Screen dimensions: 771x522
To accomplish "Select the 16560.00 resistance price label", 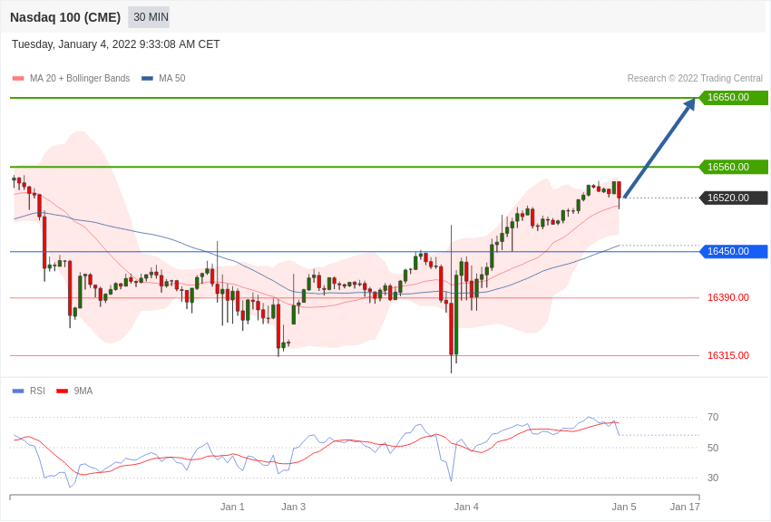I will (733, 167).
